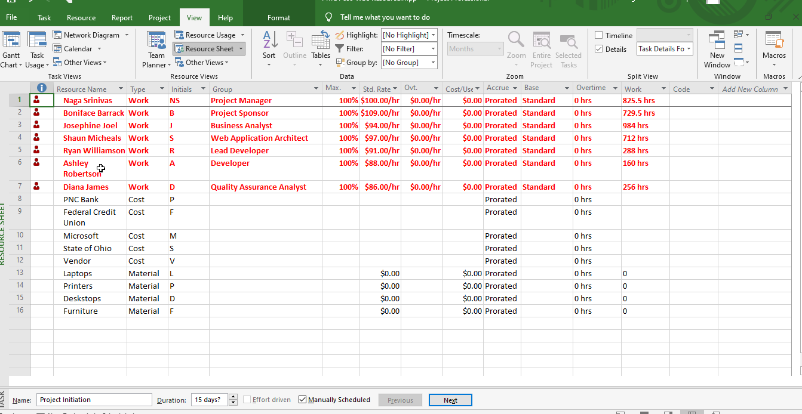Click Add New Column header
The width and height of the screenshot is (802, 414).
(755, 89)
